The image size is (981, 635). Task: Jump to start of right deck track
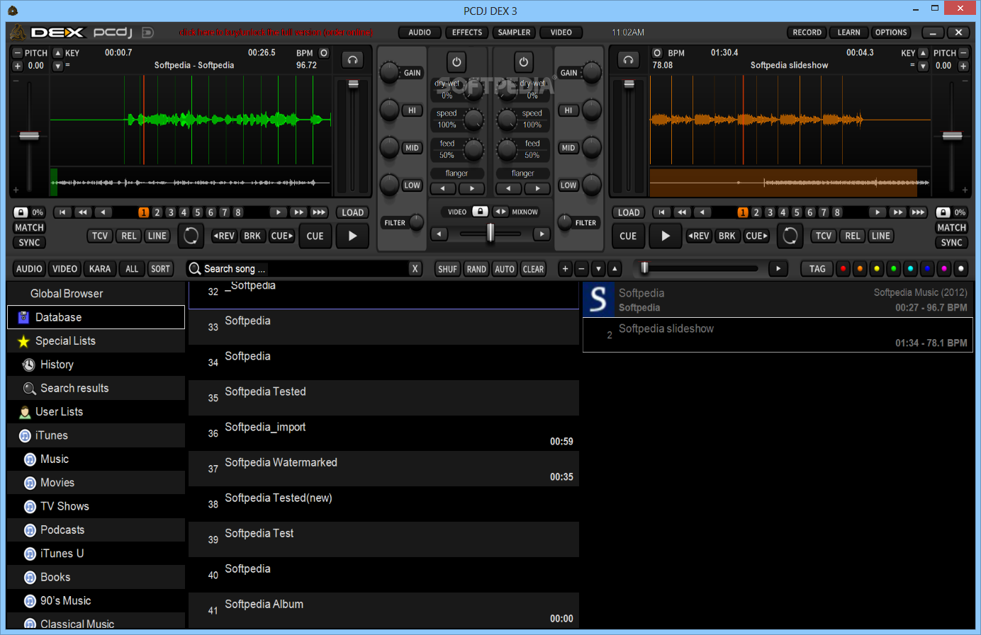(661, 212)
